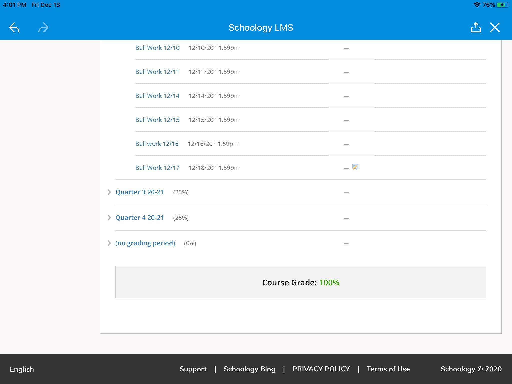Expand Quarter 4 20-21 chevron
512x384 pixels.
click(x=109, y=218)
